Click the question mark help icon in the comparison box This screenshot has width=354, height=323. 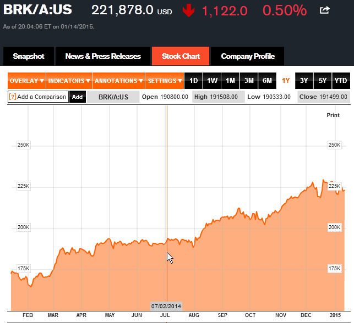[13, 97]
